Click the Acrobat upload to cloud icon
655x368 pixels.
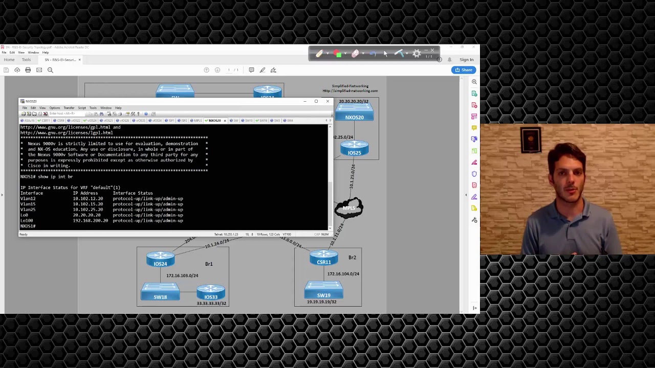click(x=17, y=70)
